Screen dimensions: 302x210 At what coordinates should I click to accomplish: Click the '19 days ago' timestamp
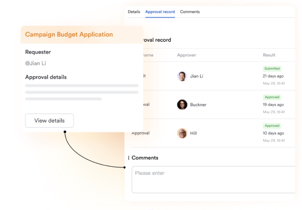273,105
